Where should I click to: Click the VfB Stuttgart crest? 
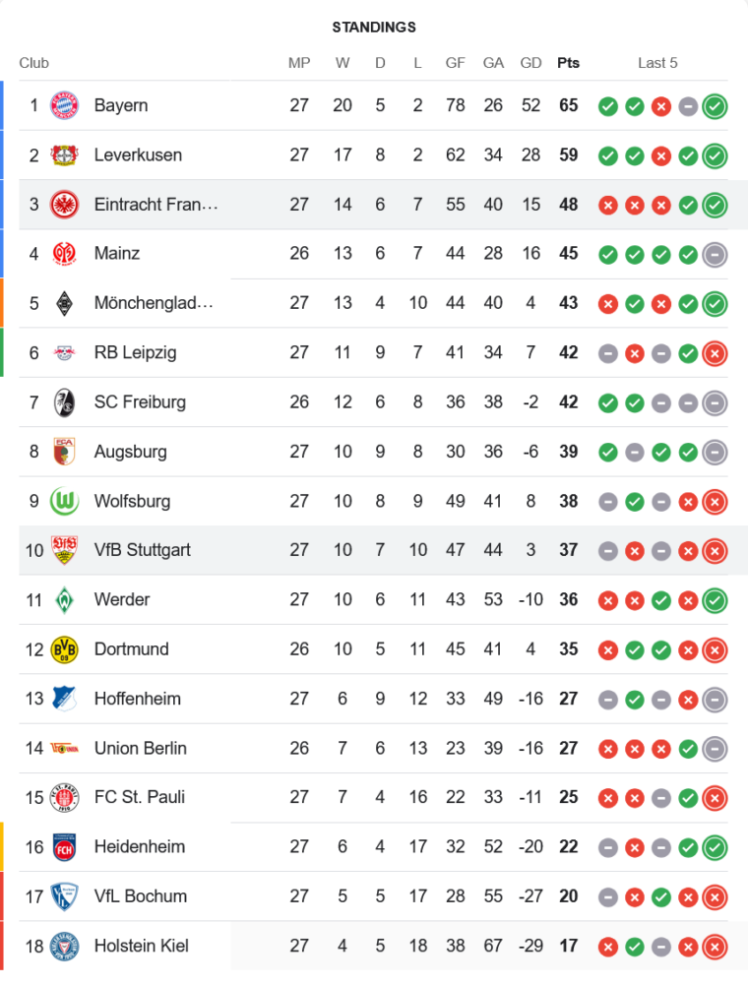click(64, 550)
